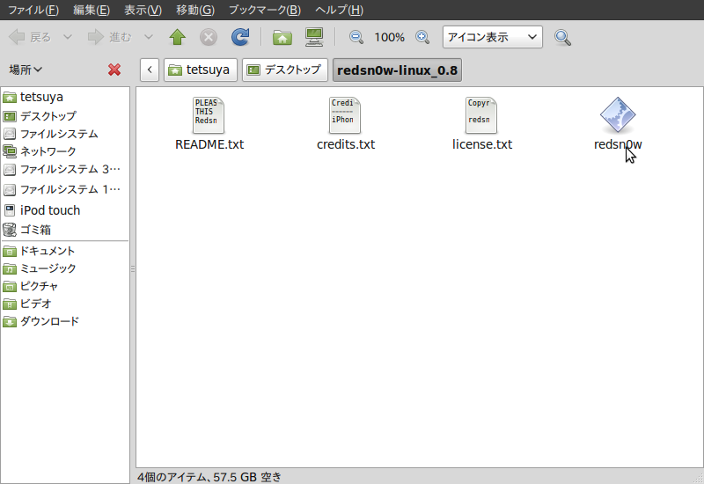Open the ブックマーク(B) menu
The height and width of the screenshot is (484, 704).
click(x=265, y=10)
